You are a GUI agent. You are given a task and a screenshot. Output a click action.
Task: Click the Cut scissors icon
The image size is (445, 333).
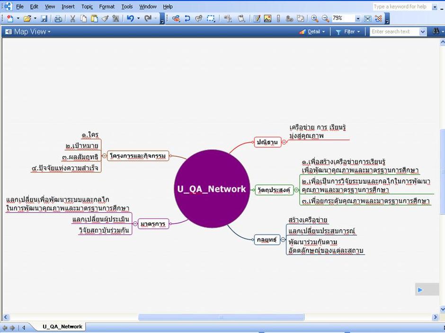pos(72,19)
